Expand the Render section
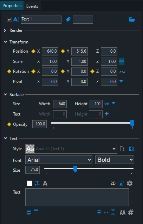Viewport: 143px width, 224px height. [x=5, y=30]
